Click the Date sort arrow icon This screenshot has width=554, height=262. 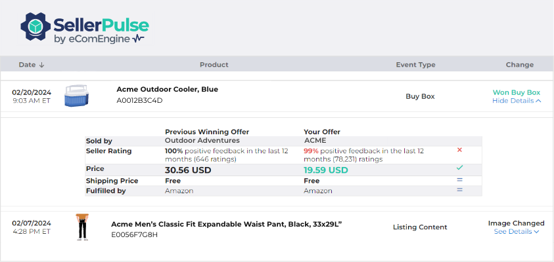(41, 65)
